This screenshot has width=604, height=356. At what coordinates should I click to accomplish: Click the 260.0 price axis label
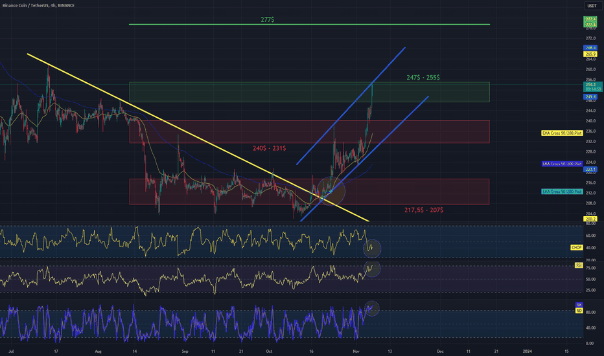(x=590, y=70)
